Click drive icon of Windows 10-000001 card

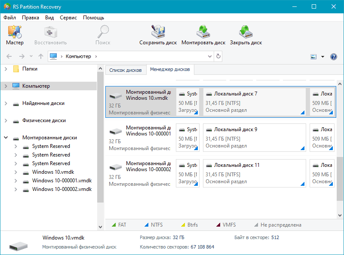pyautogui.click(x=116, y=132)
